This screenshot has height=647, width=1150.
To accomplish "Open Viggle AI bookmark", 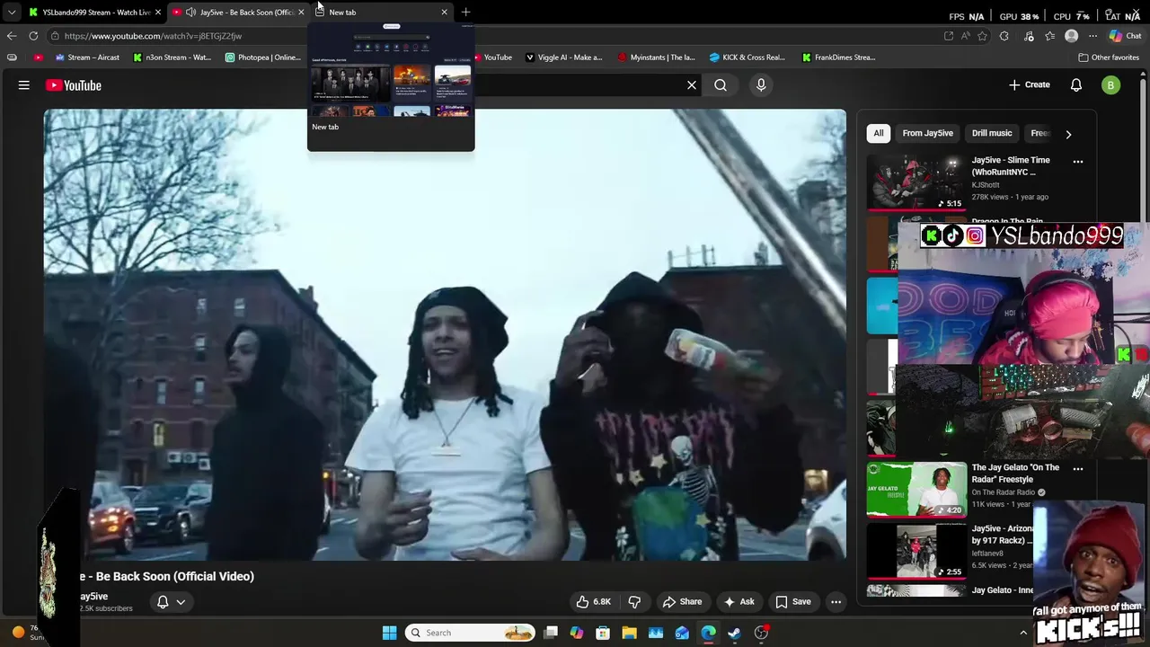I will pyautogui.click(x=564, y=58).
